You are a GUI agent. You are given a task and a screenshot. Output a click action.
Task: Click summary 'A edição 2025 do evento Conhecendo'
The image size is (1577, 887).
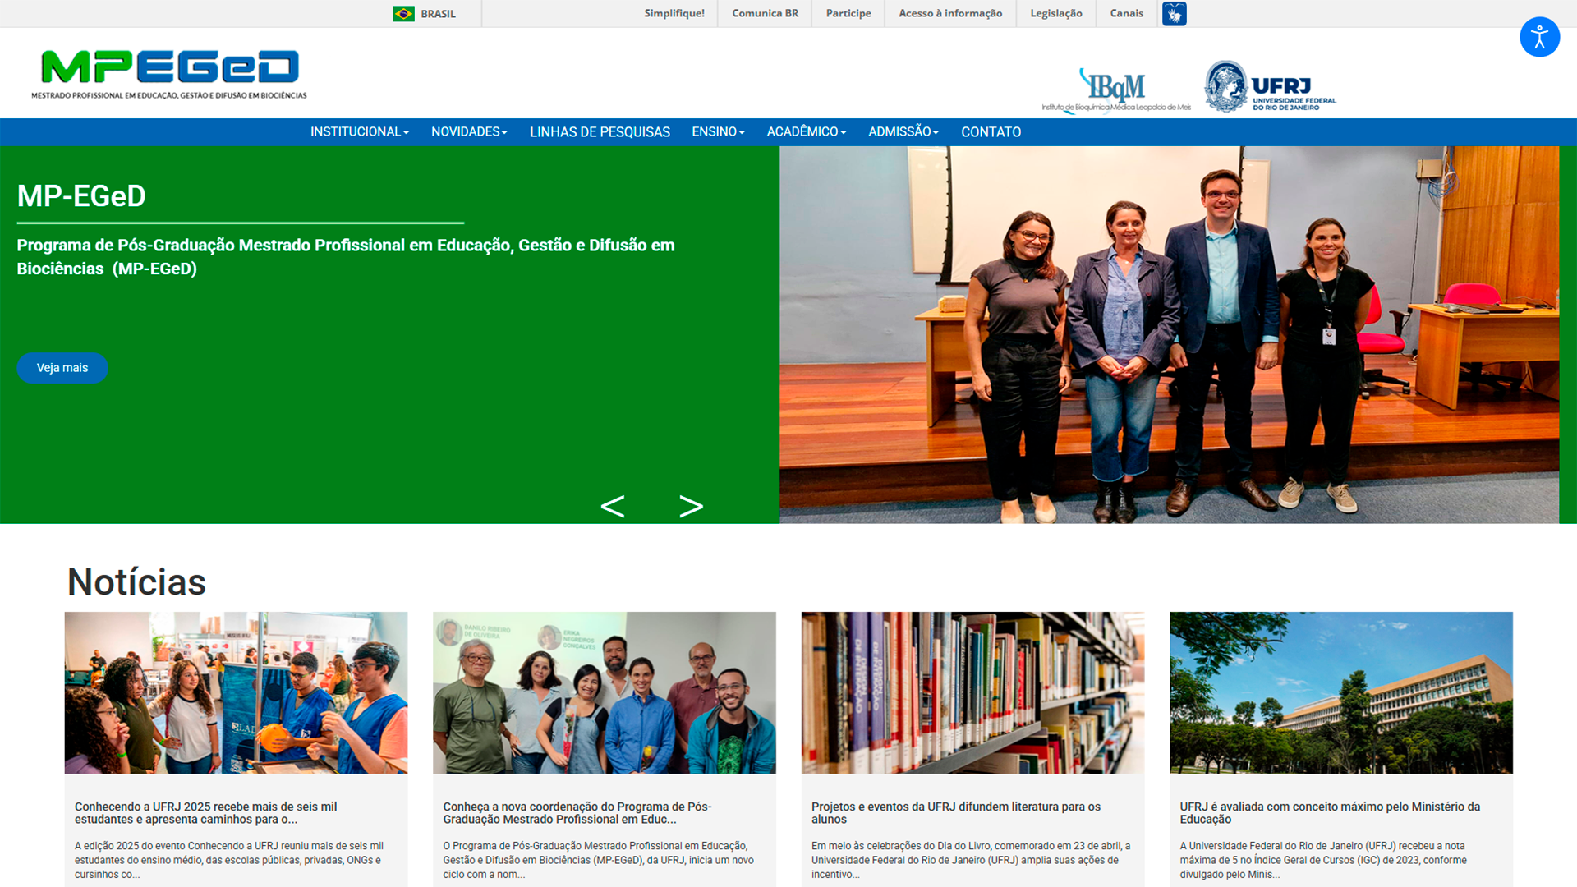(x=229, y=860)
